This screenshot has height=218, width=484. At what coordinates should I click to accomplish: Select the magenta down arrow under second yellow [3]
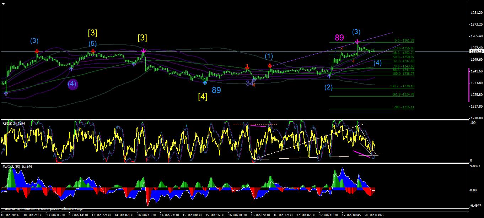coord(143,51)
